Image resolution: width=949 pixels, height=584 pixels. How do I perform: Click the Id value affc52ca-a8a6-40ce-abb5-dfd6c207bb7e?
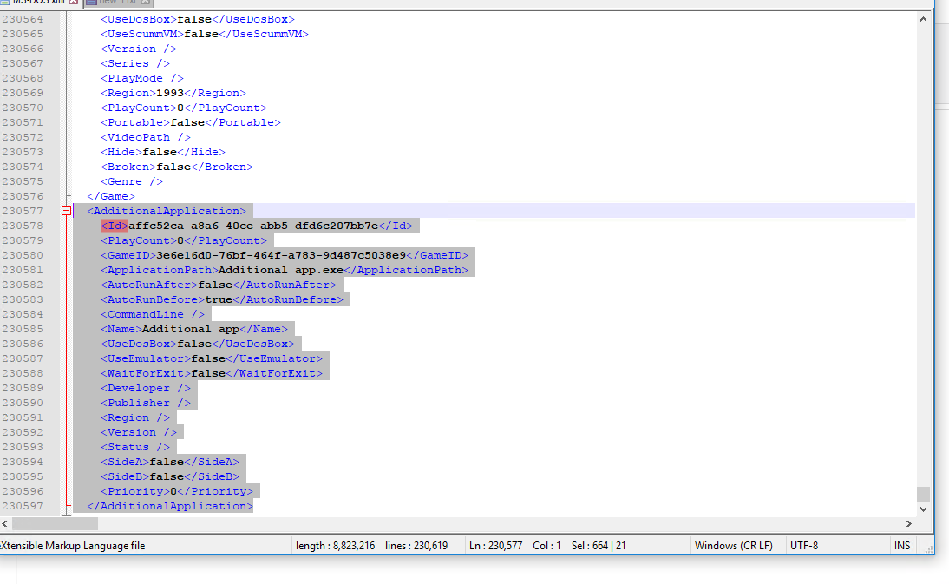(253, 226)
